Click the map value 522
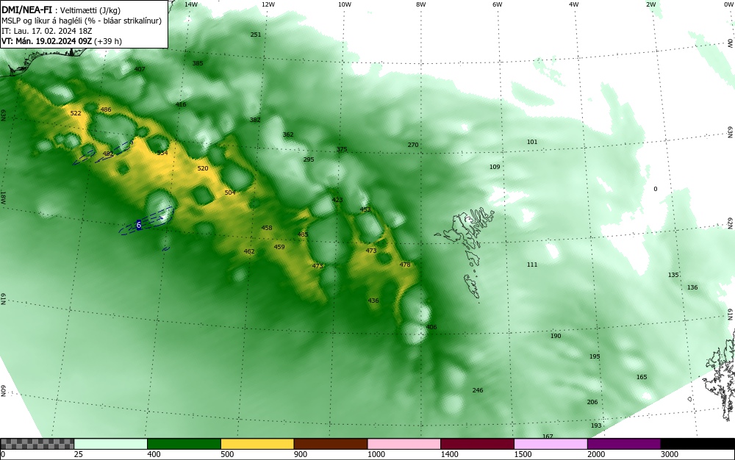Screen dimensions: 735x460 [x=76, y=113]
